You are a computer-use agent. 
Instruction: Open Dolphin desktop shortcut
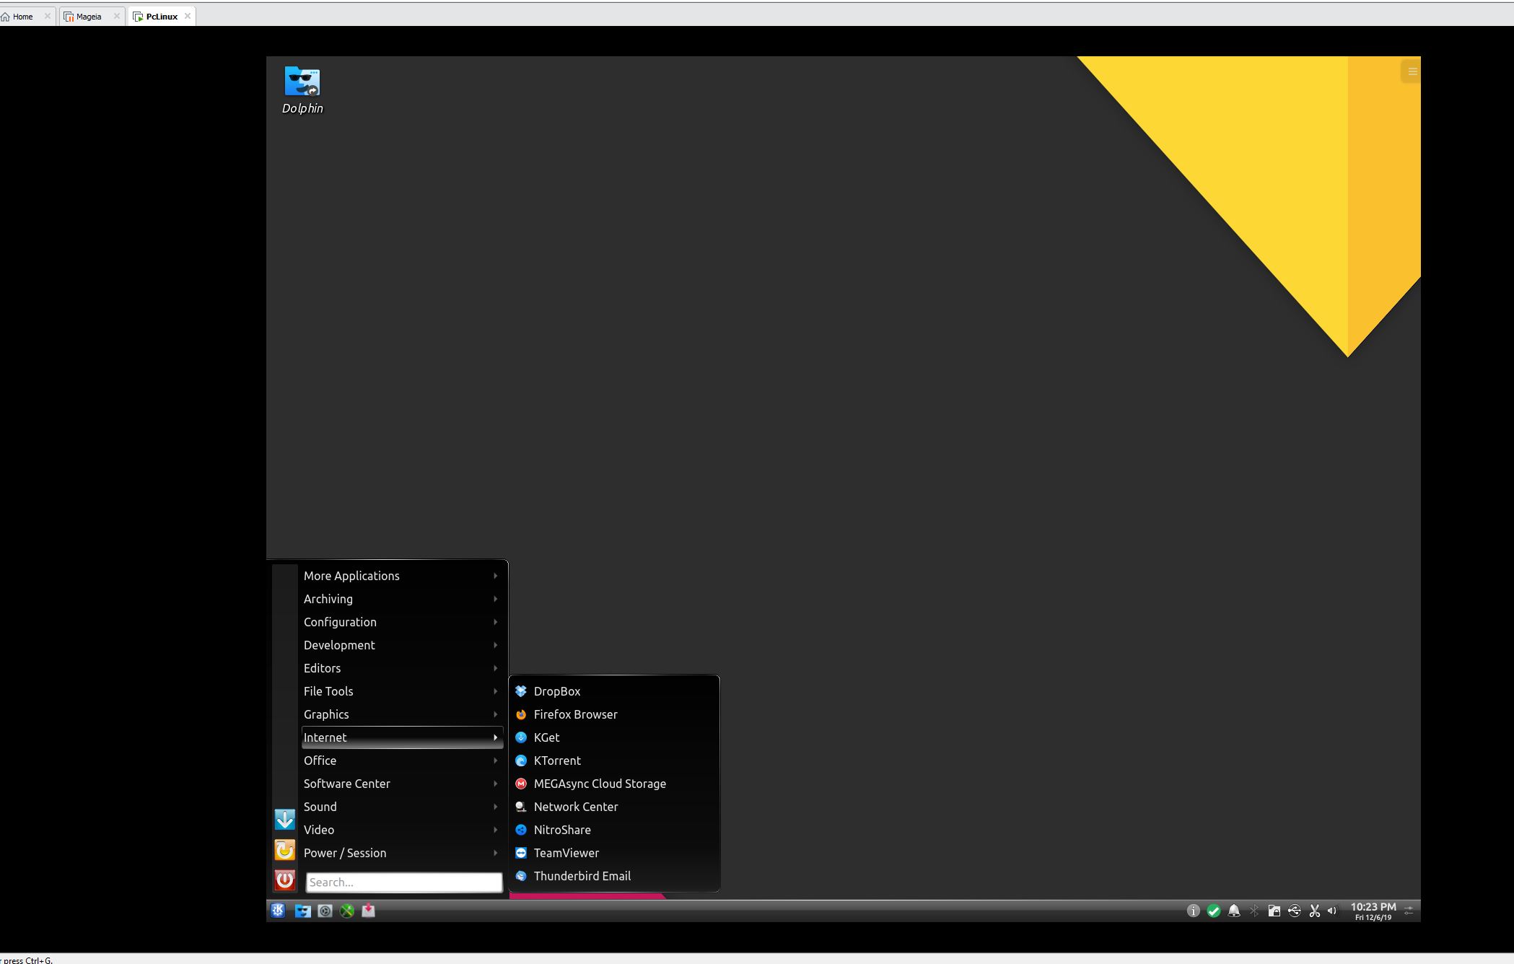click(x=302, y=89)
